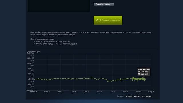Click the plus icon on bookmark button

tap(97, 20)
